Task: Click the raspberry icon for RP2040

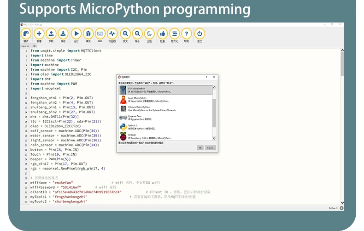Action: click(x=123, y=136)
